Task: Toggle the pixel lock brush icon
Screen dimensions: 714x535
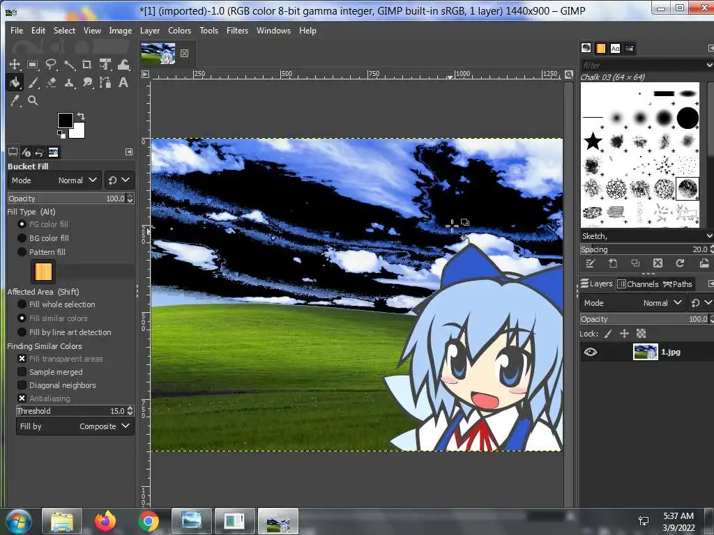Action: pyautogui.click(x=608, y=334)
